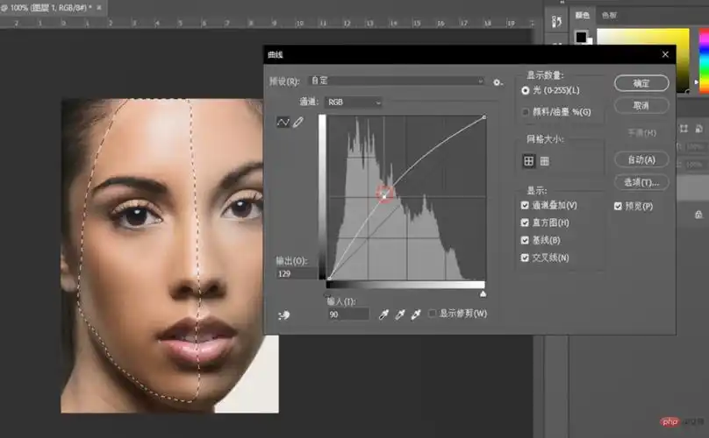Toggle the 预览 (Preview) checkbox

point(618,206)
